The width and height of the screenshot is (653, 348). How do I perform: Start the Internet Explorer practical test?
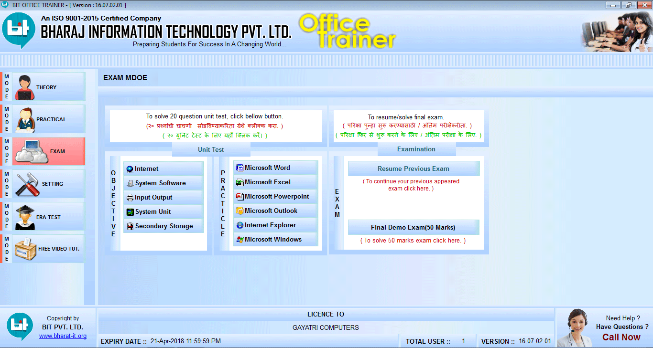click(275, 225)
